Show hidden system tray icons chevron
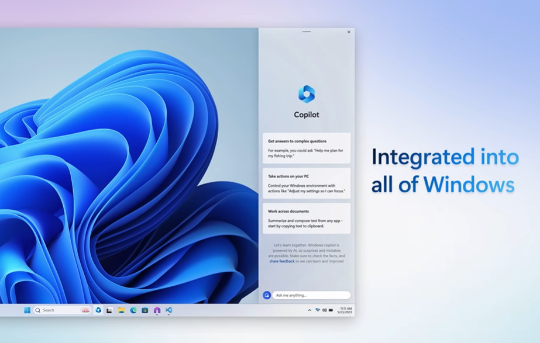 click(309, 310)
